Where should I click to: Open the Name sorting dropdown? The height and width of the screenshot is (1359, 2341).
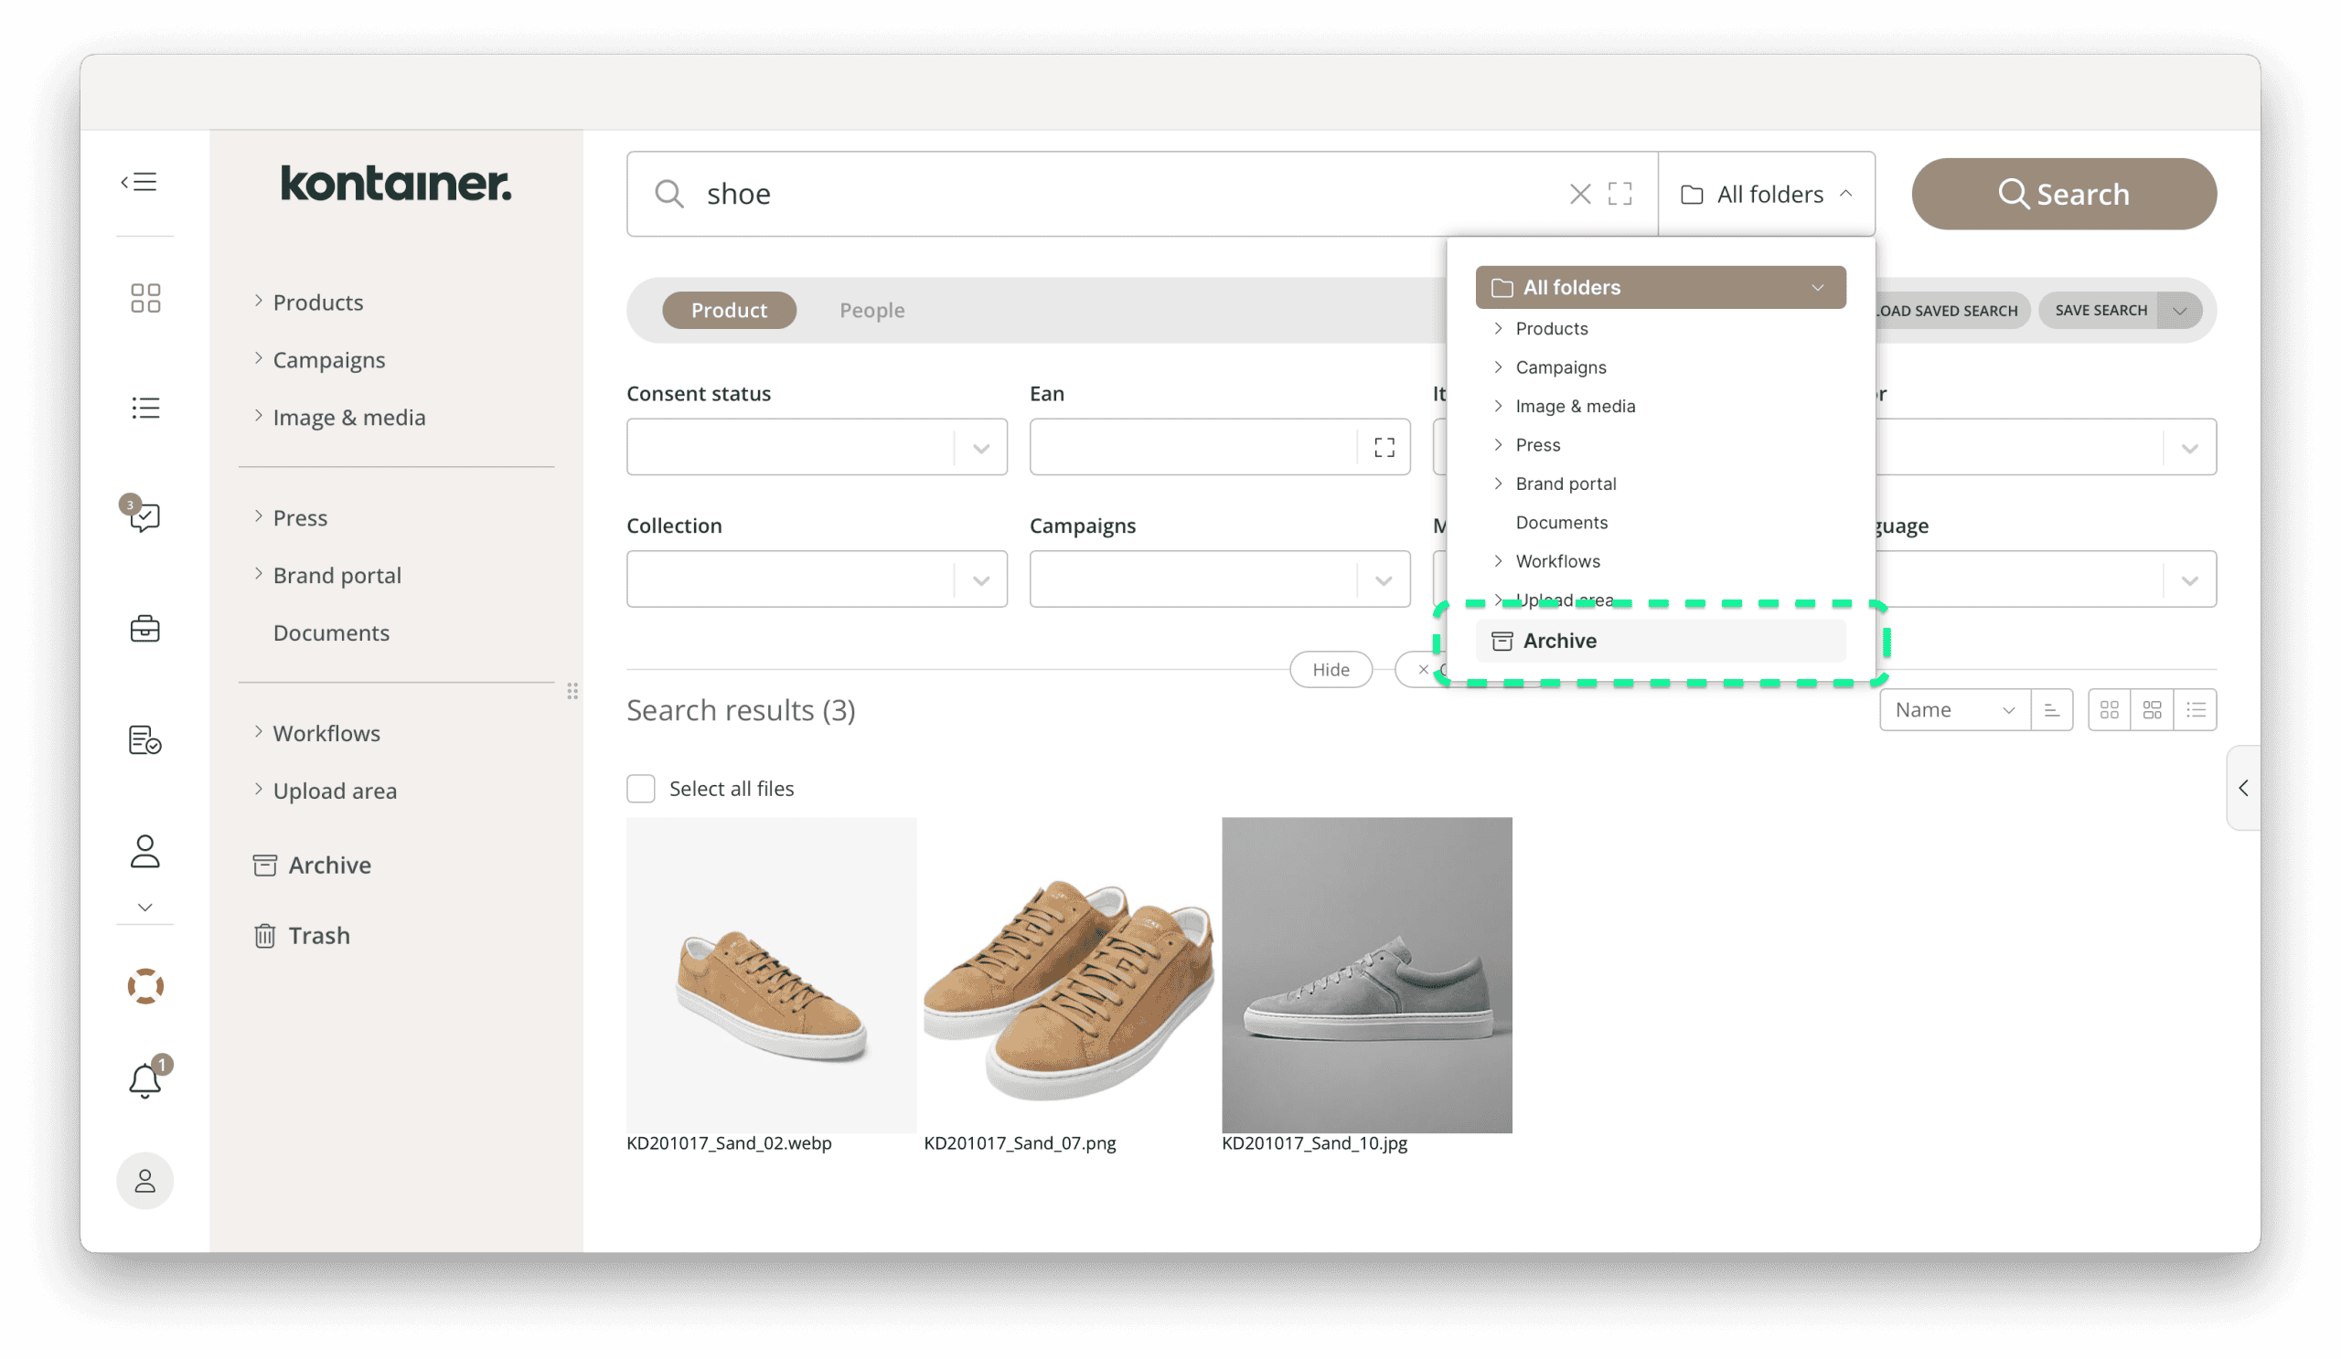click(x=1954, y=709)
